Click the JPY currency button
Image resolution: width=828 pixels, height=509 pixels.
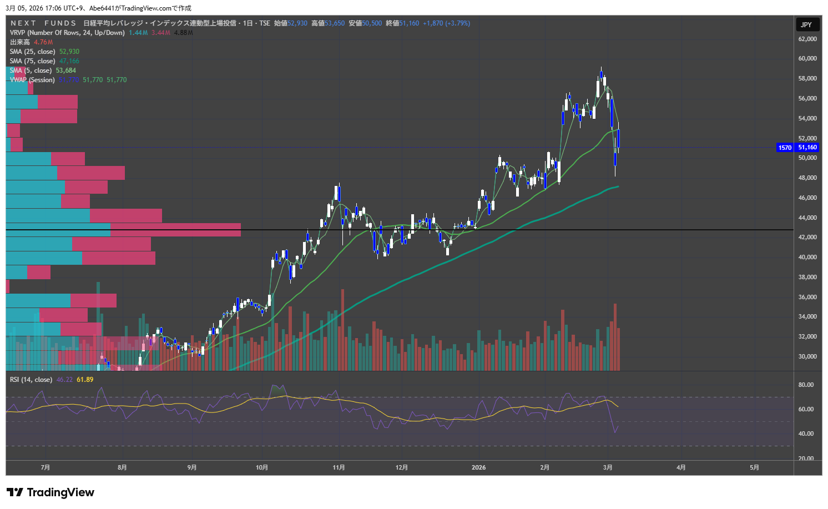pyautogui.click(x=806, y=24)
